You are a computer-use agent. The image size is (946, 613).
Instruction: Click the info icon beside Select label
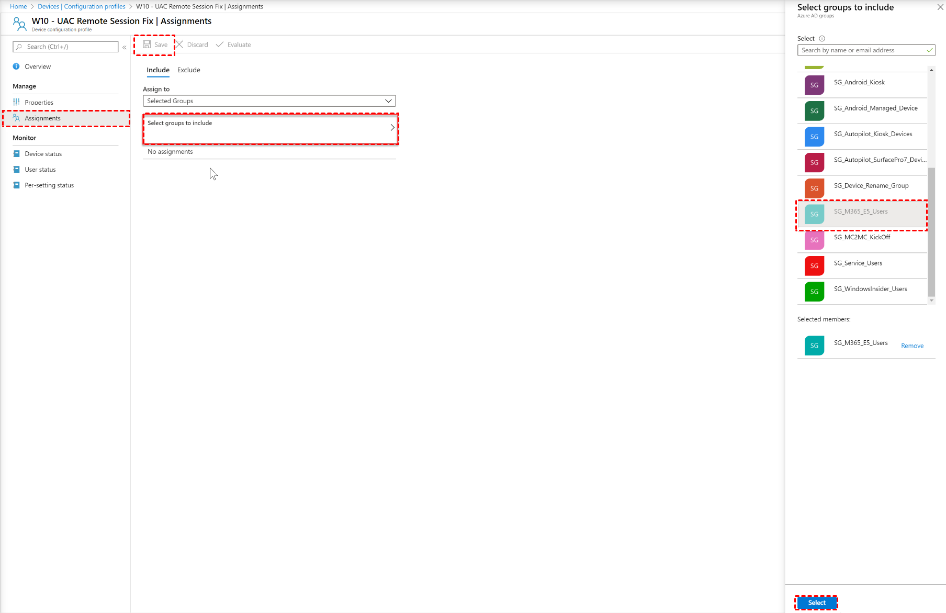pos(822,39)
